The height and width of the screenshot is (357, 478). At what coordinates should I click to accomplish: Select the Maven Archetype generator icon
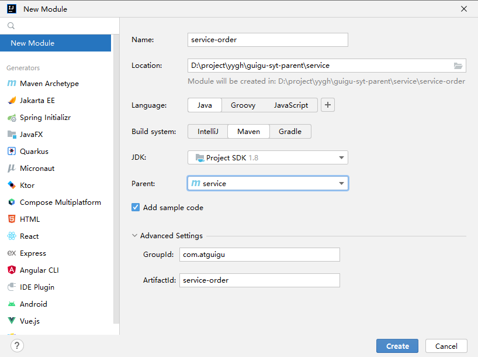12,83
